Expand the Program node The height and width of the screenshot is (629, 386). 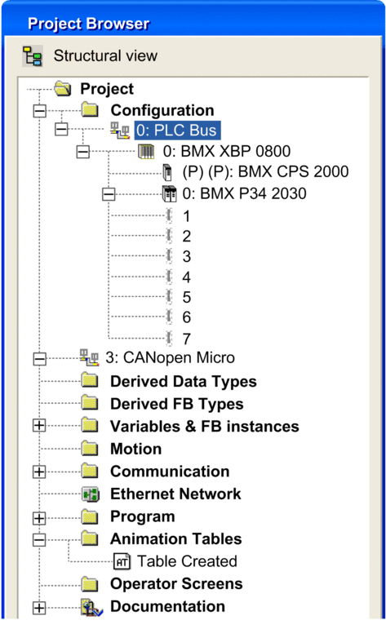(39, 518)
